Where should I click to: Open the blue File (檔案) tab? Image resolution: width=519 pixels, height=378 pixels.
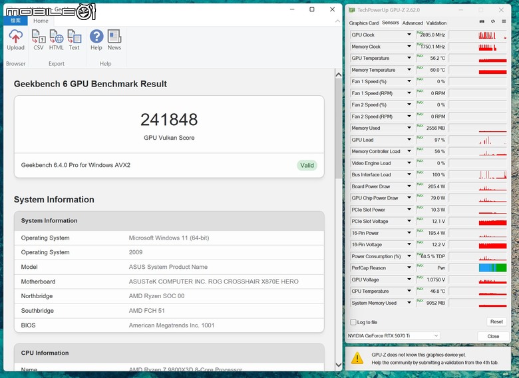click(x=15, y=21)
